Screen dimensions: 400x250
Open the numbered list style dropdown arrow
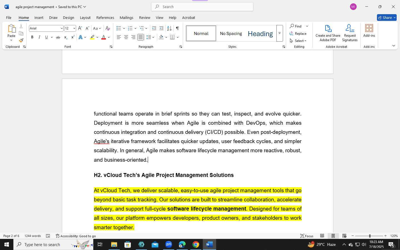pos(135,28)
